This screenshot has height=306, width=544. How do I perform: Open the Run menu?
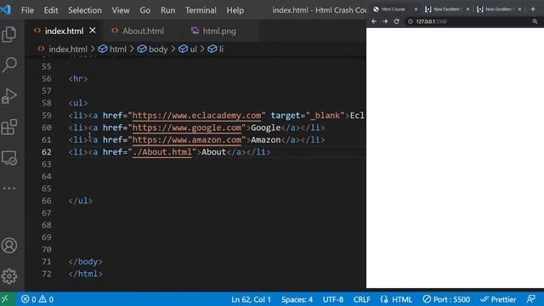point(168,10)
